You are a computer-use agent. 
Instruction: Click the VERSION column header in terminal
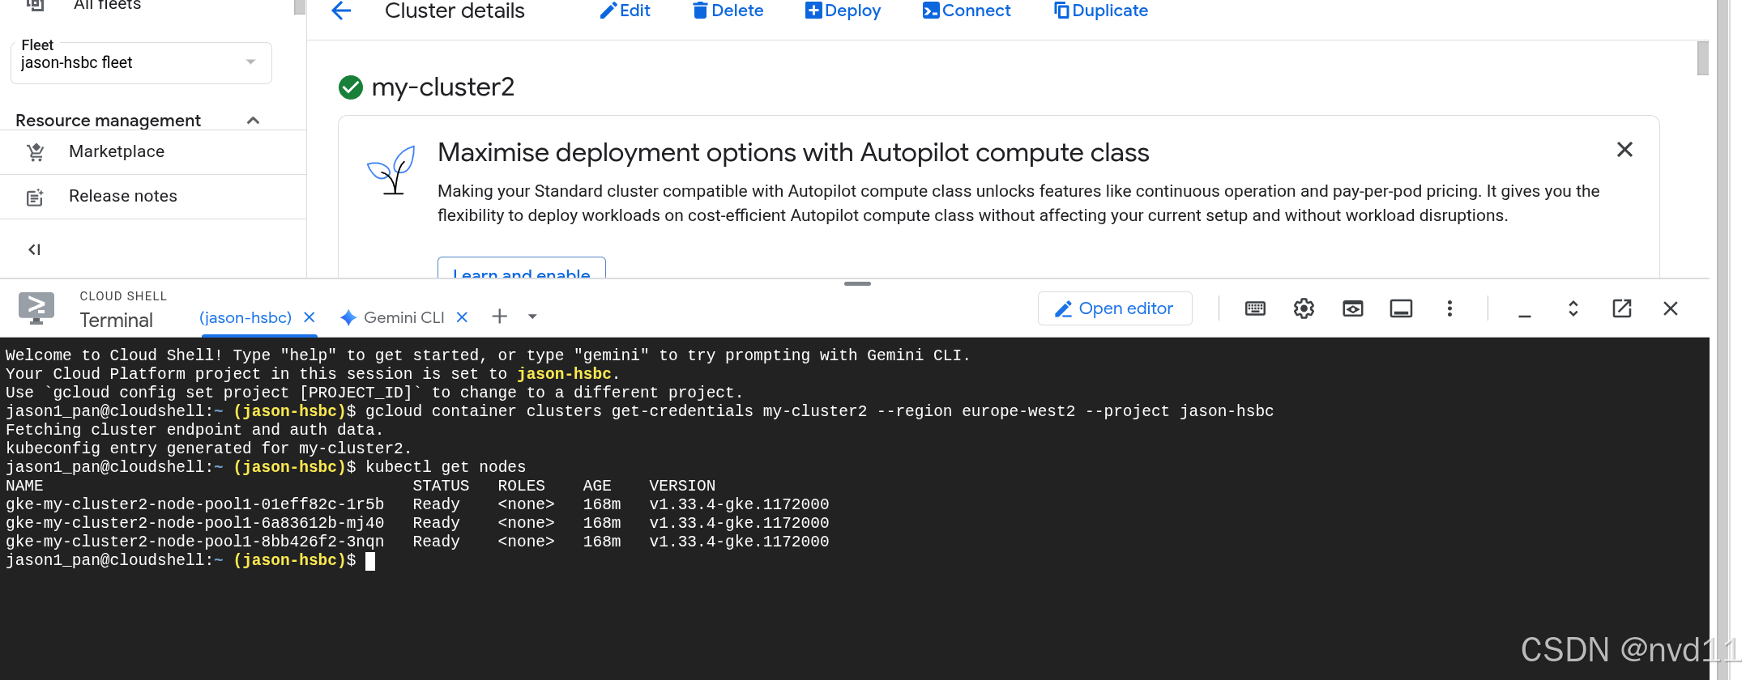(682, 486)
